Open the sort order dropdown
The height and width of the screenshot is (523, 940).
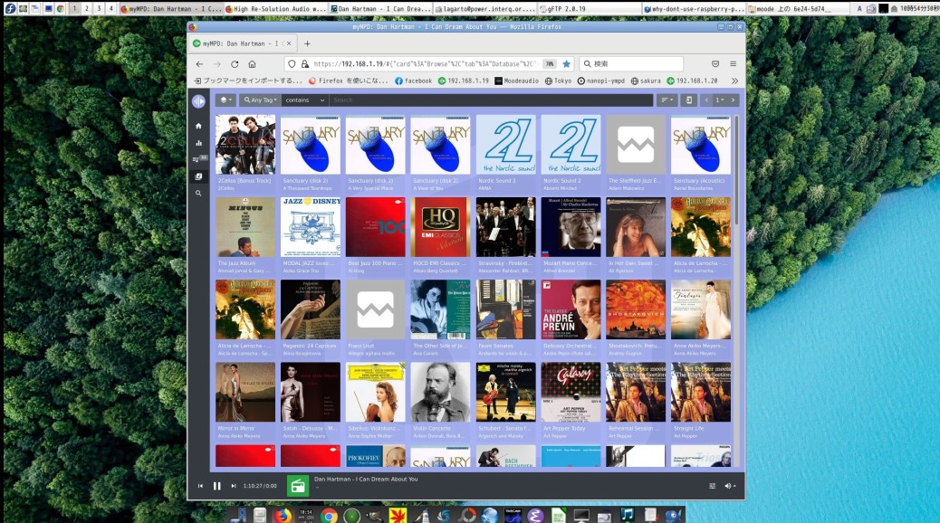tap(667, 100)
